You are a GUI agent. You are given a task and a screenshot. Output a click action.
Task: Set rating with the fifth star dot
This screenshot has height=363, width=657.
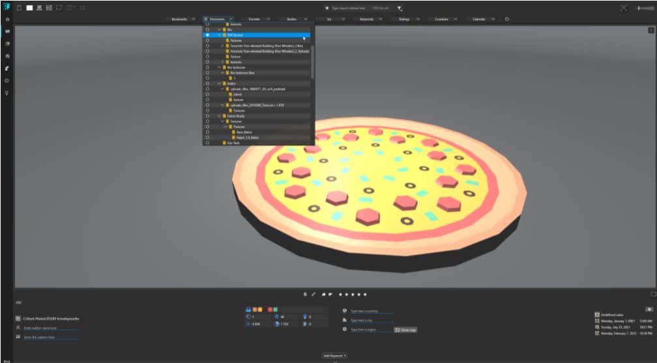366,295
